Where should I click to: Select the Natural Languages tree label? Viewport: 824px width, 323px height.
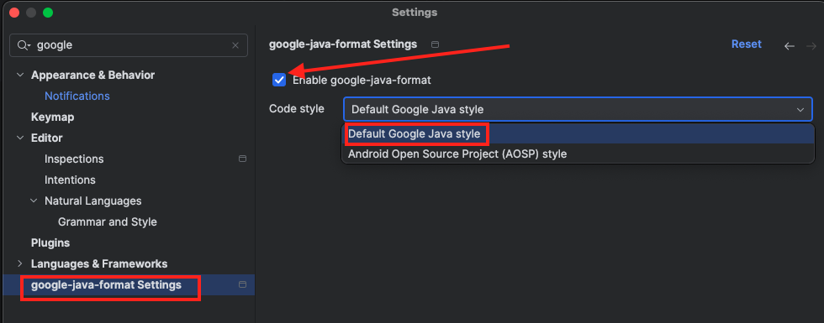(x=93, y=201)
